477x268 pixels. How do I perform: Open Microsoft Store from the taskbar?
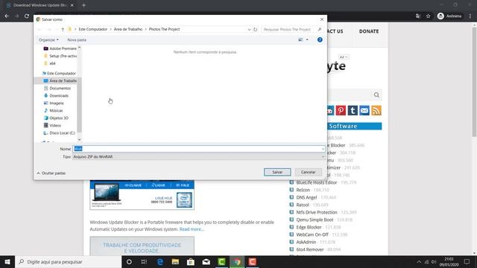click(x=191, y=261)
